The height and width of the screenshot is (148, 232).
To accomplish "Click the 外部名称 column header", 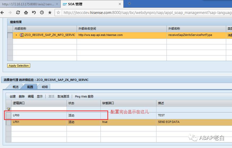I will (196, 29).
